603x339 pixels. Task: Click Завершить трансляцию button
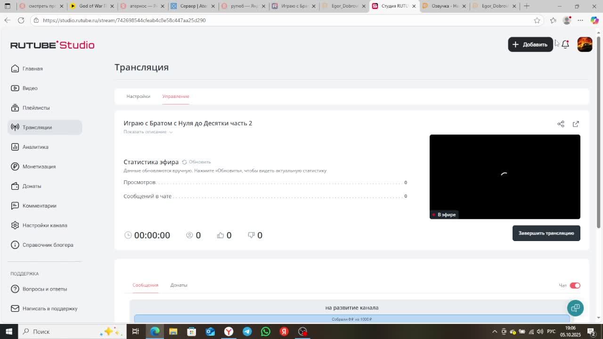pos(546,233)
